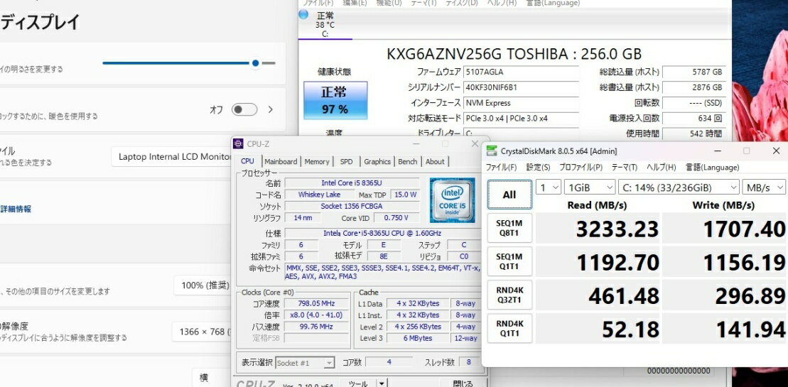Expand the C: 14% drive selection dropdown

coord(679,187)
